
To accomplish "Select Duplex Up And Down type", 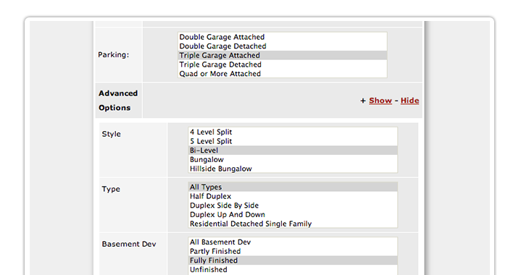I will point(293,215).
